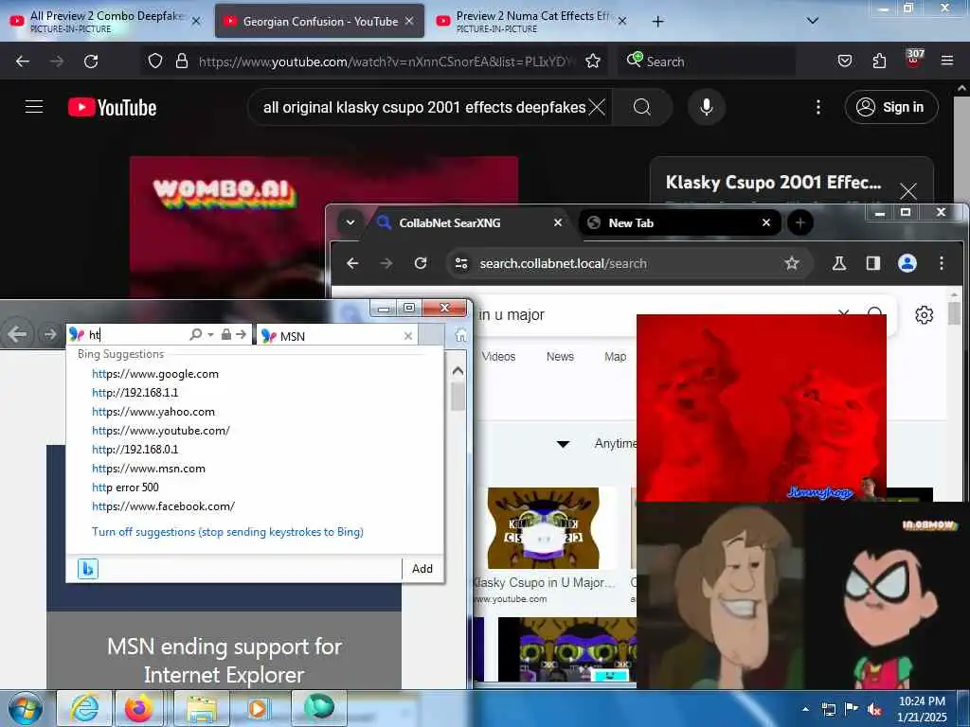Click YouTube search magnifier button
The image size is (970, 727).
point(642,107)
